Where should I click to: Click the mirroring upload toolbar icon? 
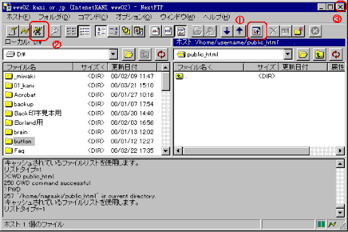pyautogui.click(x=256, y=31)
